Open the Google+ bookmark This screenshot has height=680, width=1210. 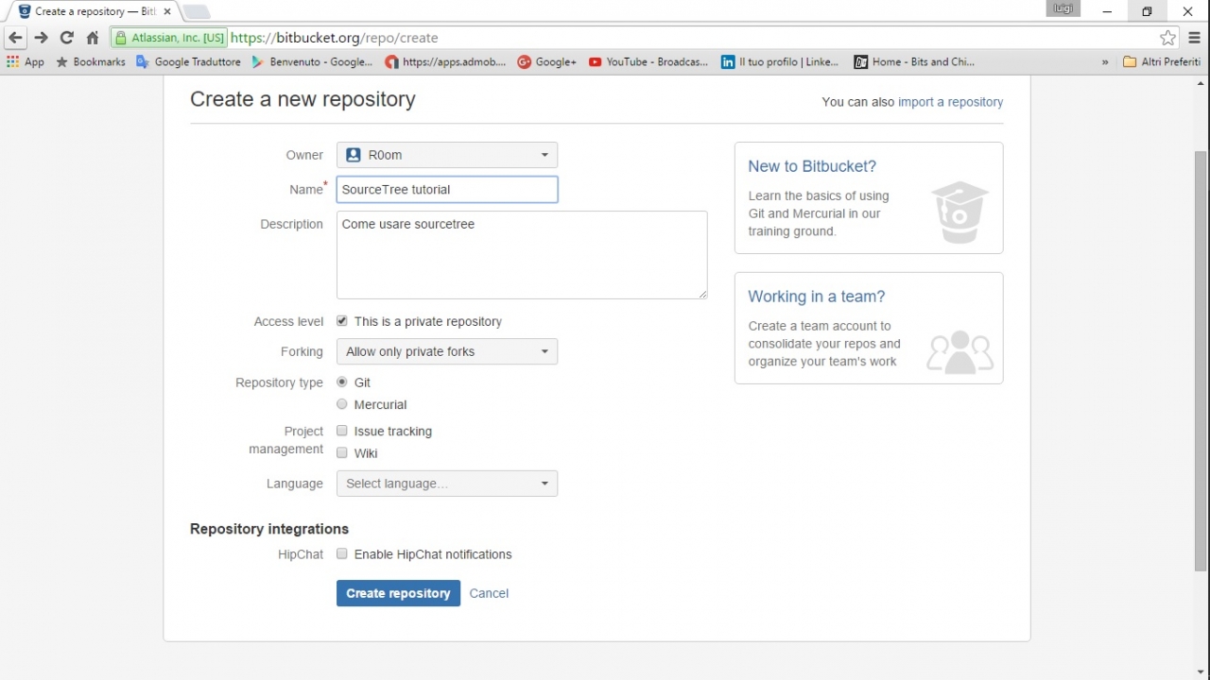[547, 61]
